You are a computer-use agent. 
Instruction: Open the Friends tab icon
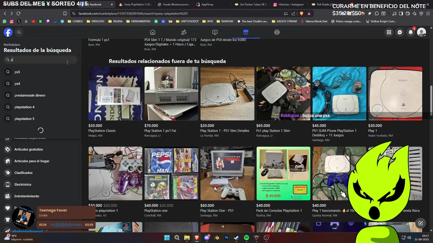(x=184, y=32)
